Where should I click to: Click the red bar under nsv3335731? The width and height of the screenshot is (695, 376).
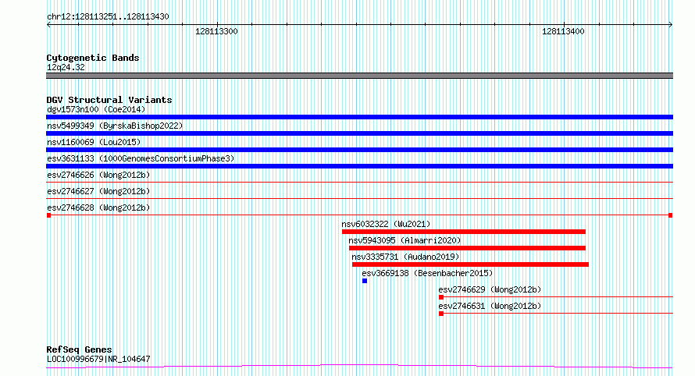coord(470,264)
